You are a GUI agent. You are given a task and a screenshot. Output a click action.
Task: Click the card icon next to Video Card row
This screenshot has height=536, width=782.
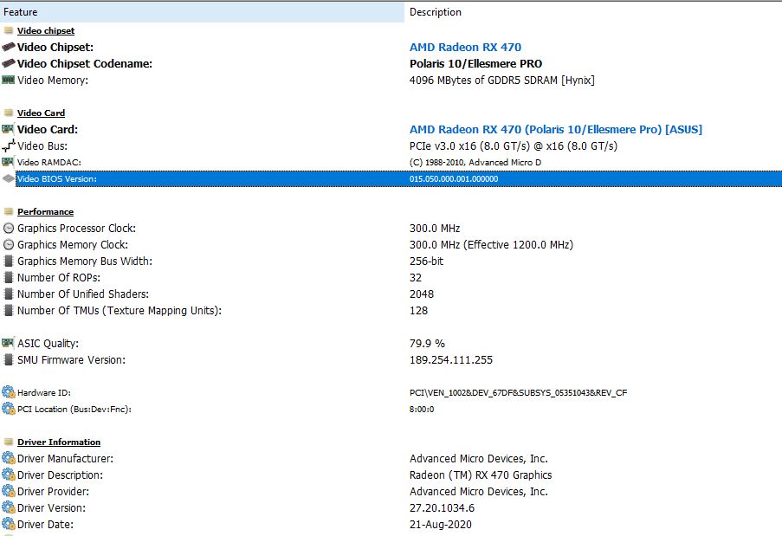coord(8,129)
